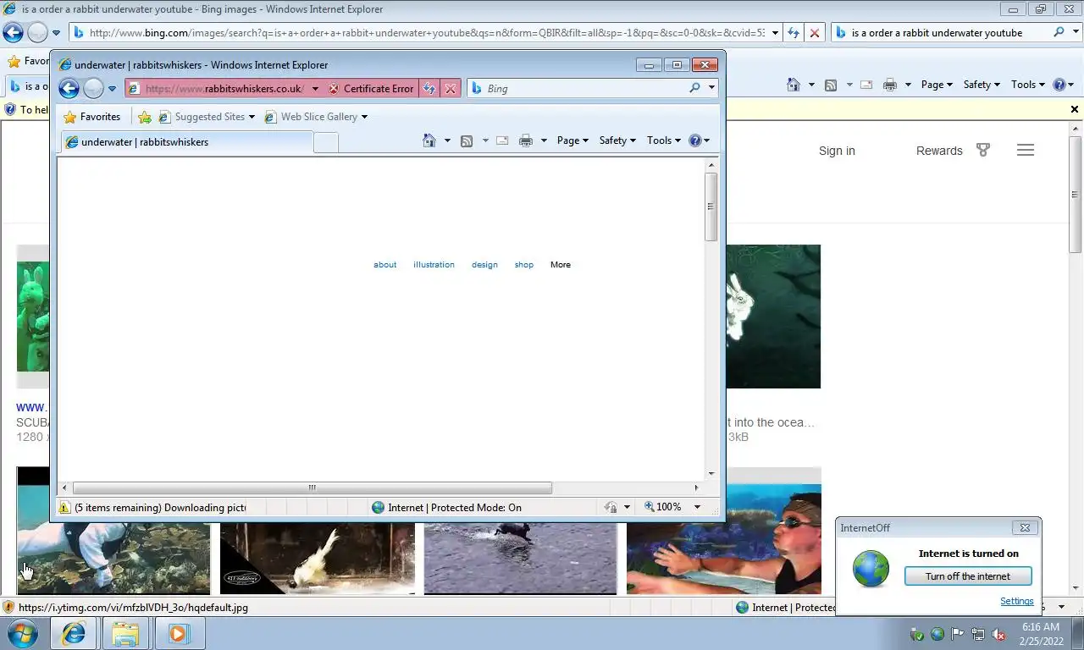Open Web Slice Gallery dropdown
This screenshot has height=650, width=1084.
pyautogui.click(x=316, y=117)
